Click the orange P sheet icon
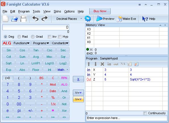Viewport: 169px width, 123px height. [x=136, y=64]
